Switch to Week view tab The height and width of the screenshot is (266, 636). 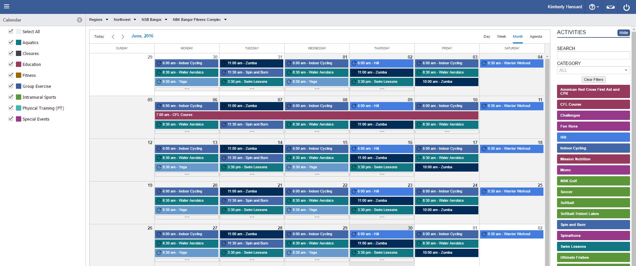(x=501, y=37)
